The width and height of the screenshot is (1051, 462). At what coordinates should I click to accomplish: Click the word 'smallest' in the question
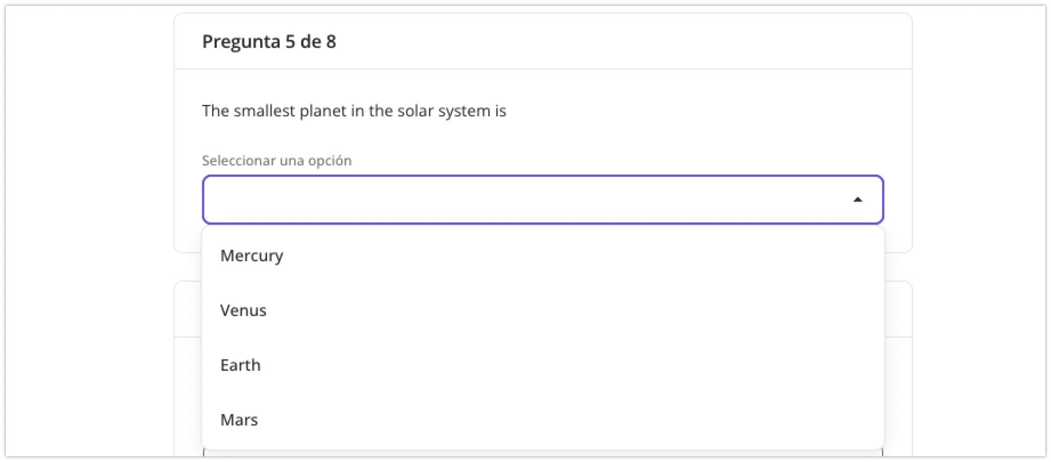point(264,111)
